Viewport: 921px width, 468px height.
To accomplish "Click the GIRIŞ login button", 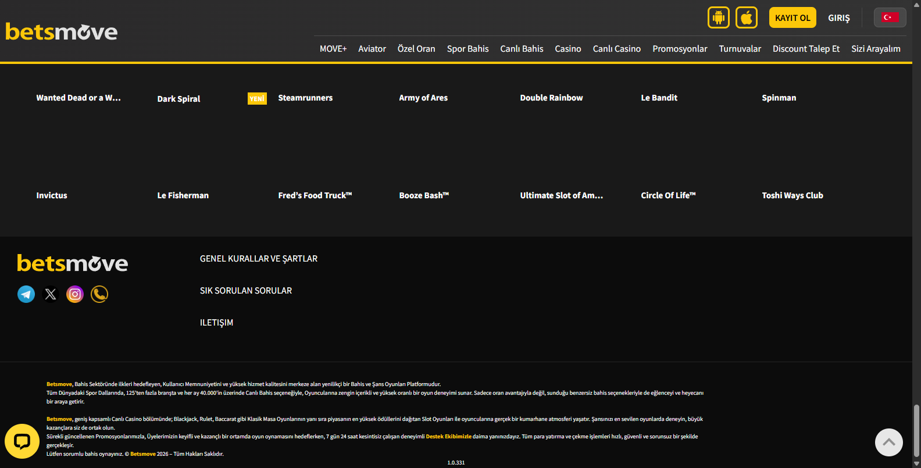I will (838, 18).
